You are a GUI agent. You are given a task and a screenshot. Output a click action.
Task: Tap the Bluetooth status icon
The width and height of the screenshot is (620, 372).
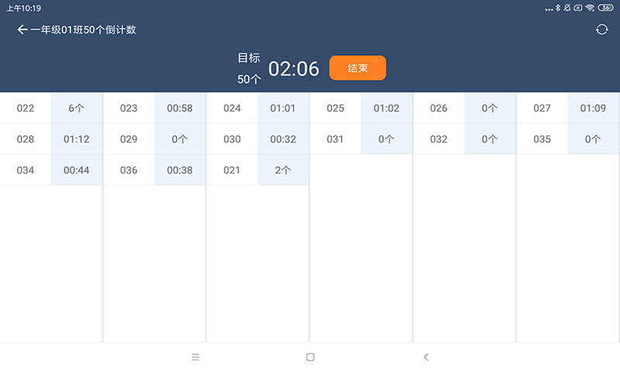pyautogui.click(x=557, y=8)
